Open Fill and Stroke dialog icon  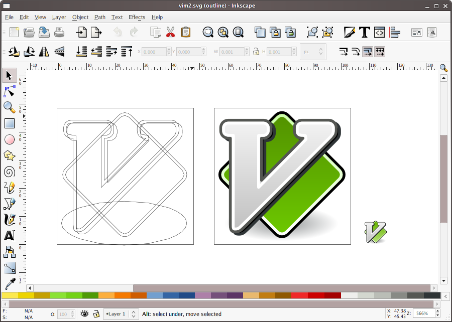[350, 32]
